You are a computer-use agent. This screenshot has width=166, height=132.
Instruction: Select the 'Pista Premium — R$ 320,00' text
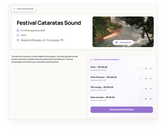[x=103, y=77]
